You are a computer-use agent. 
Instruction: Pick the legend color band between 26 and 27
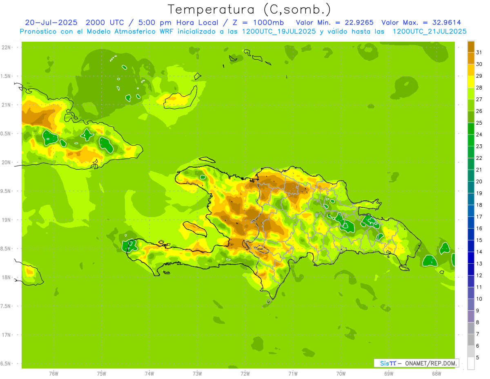(471, 105)
